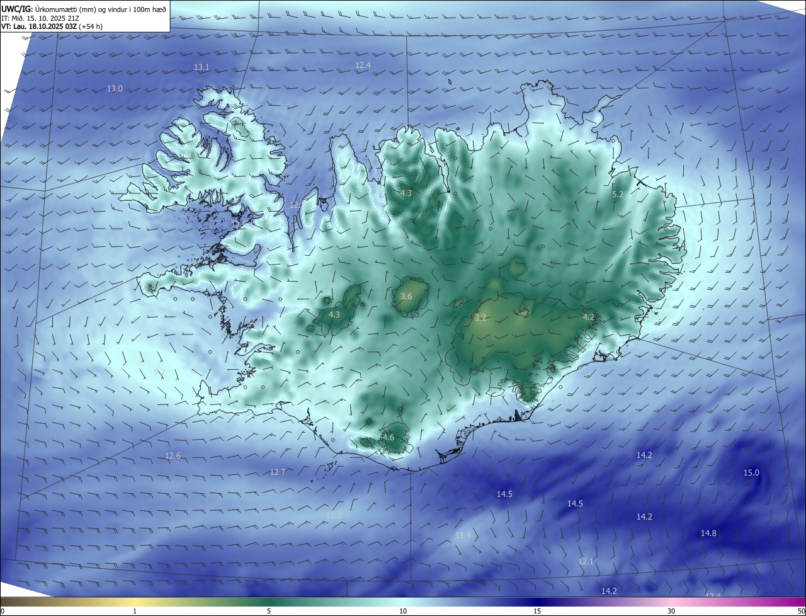Click the 'VT: Lau. 18.10.2025 03Z' valid time line

click(x=52, y=26)
